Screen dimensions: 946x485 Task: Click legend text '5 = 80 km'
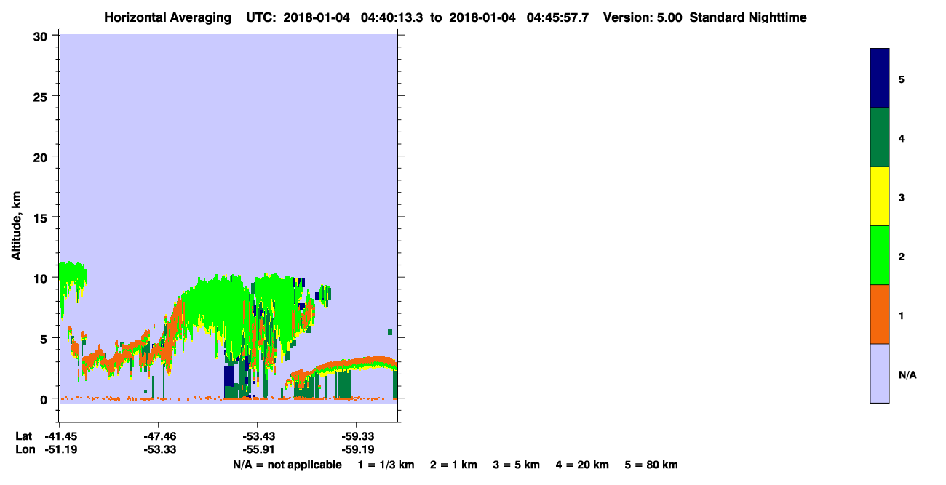651,465
